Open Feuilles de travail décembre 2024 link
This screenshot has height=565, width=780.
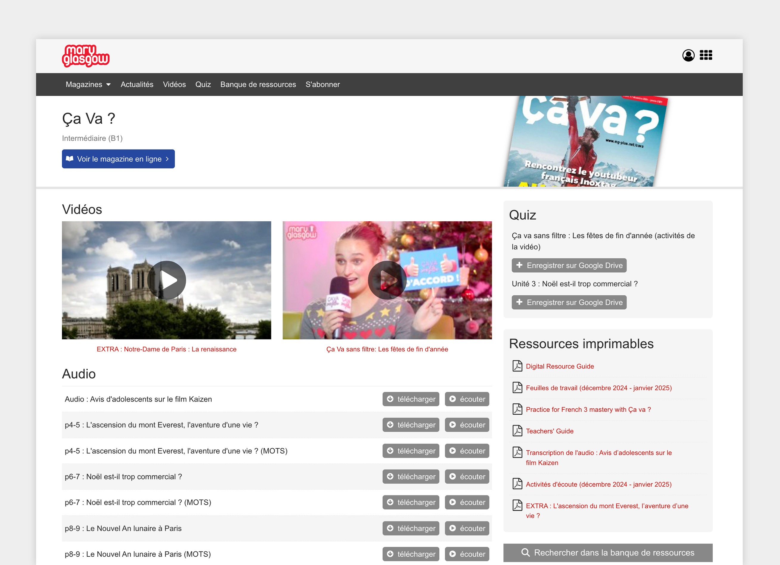click(598, 388)
